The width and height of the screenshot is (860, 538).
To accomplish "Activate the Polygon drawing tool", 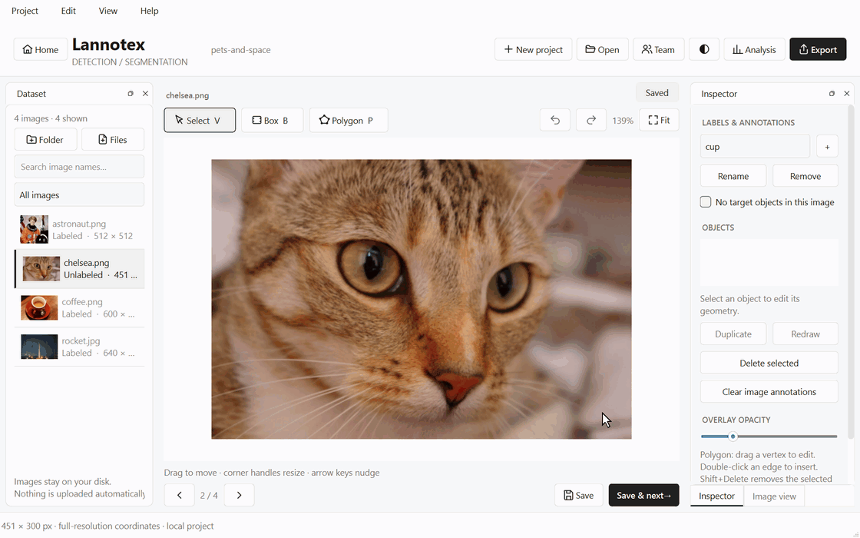I will pos(349,120).
